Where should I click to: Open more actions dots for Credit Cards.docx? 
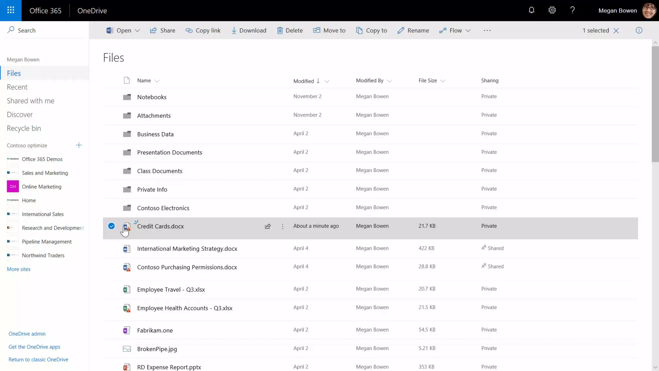[283, 226]
